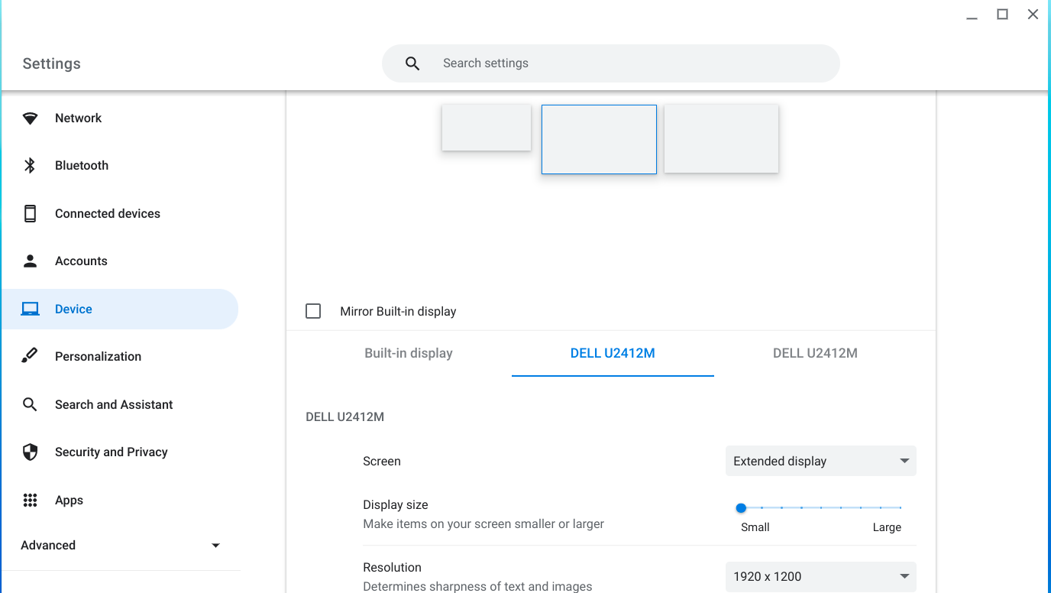Screen dimensions: 1051x593
Task: Click the Bluetooth icon in sidebar
Action: [x=30, y=166]
